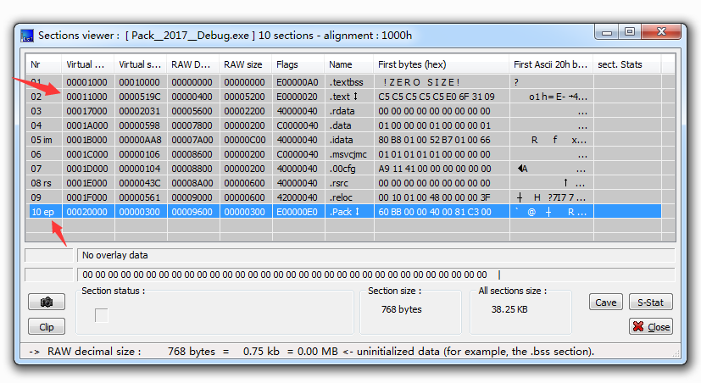Click the Flags column header
This screenshot has width=701, height=383.
point(298,64)
